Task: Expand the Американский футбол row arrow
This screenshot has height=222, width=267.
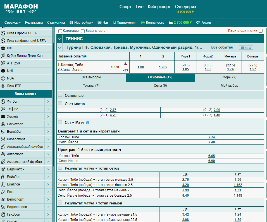Action: pos(48,162)
